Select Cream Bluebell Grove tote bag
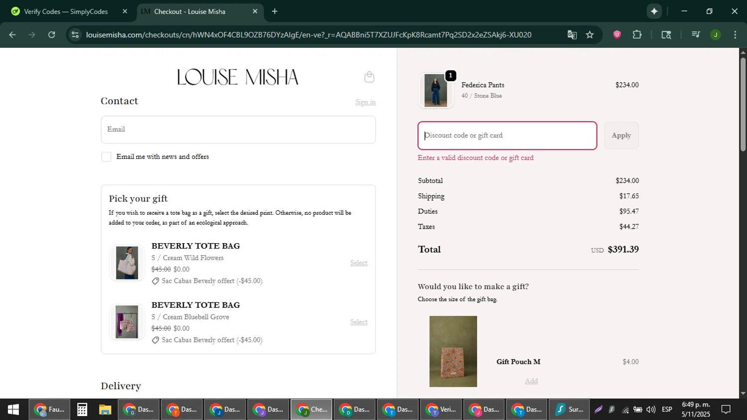Screen dimensions: 747x420 pyautogui.click(x=359, y=322)
